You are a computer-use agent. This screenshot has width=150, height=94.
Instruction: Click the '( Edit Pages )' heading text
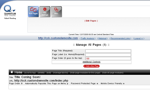(91, 21)
